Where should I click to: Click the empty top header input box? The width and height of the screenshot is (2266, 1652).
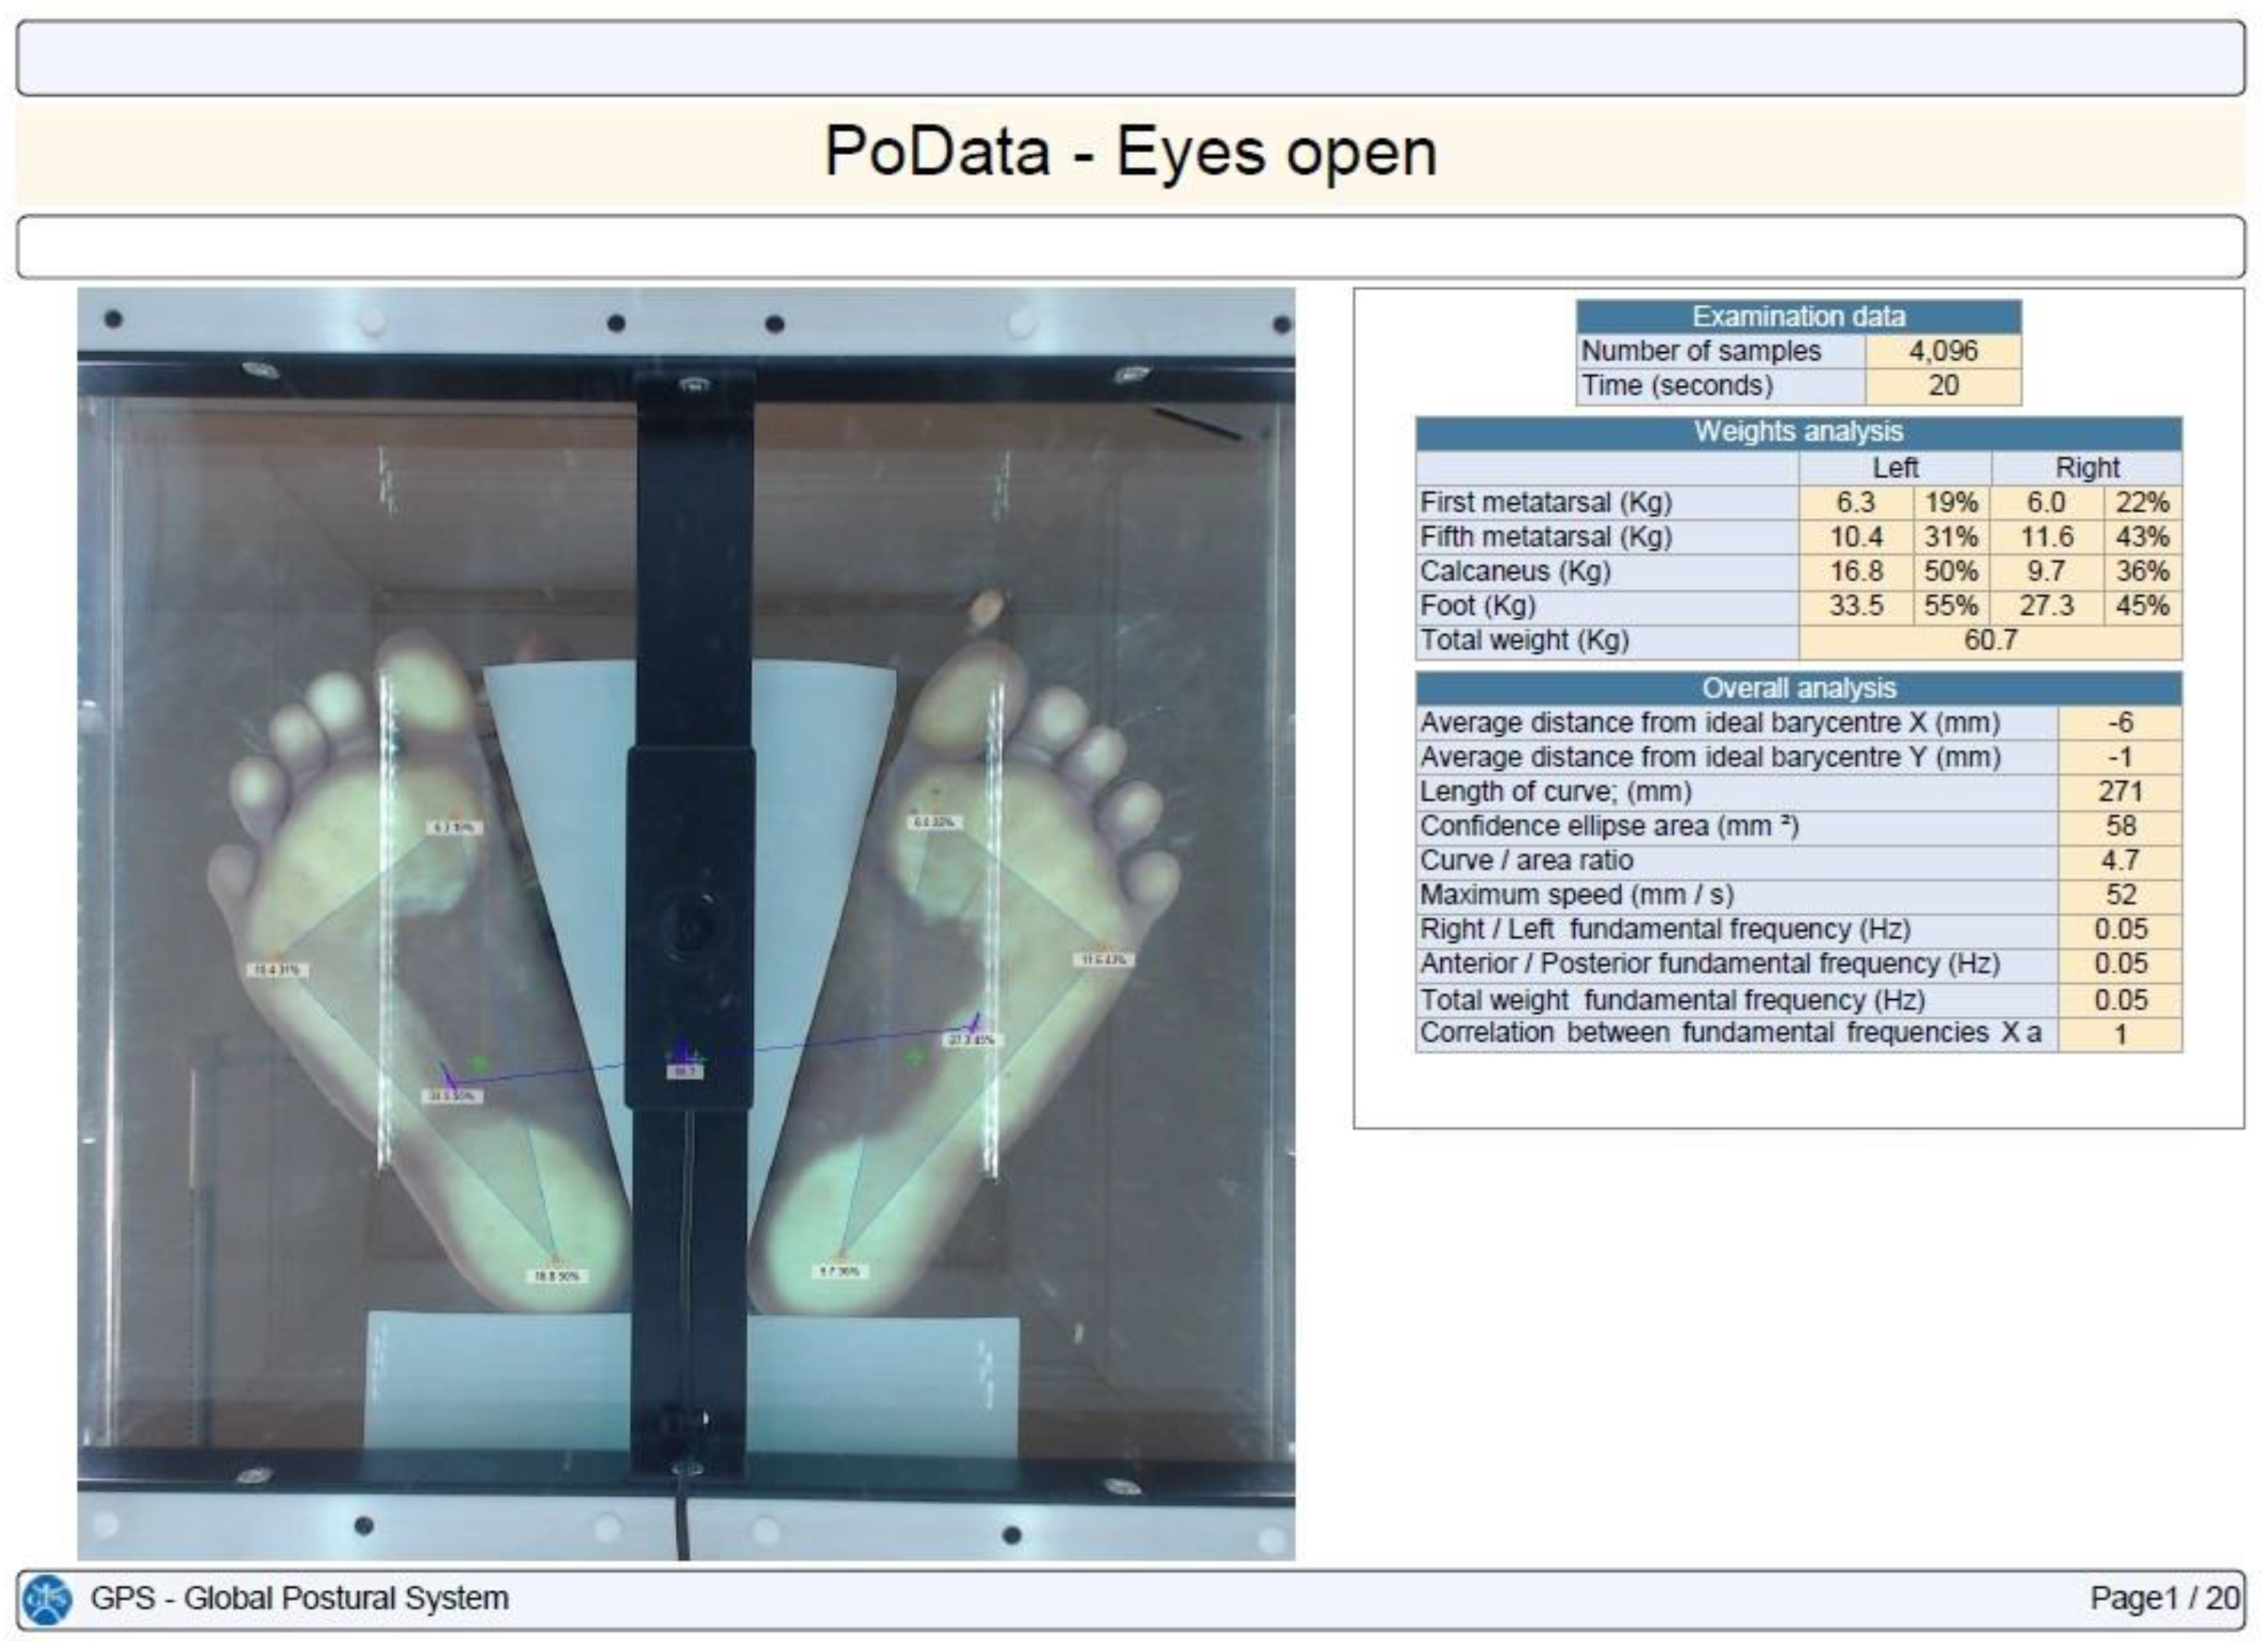[x=1131, y=58]
